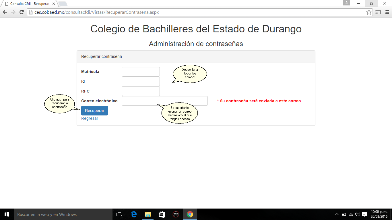Image resolution: width=392 pixels, height=220 pixels.
Task: Click the Administración de contraseñas heading
Action: tap(196, 44)
